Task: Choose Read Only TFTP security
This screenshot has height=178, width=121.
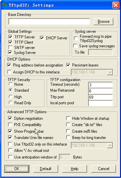Action: [x=11, y=103]
